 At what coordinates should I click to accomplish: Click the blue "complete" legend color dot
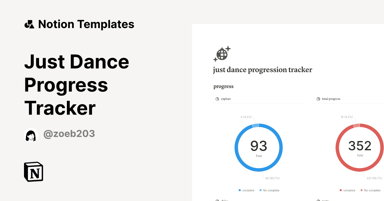[x=240, y=190]
